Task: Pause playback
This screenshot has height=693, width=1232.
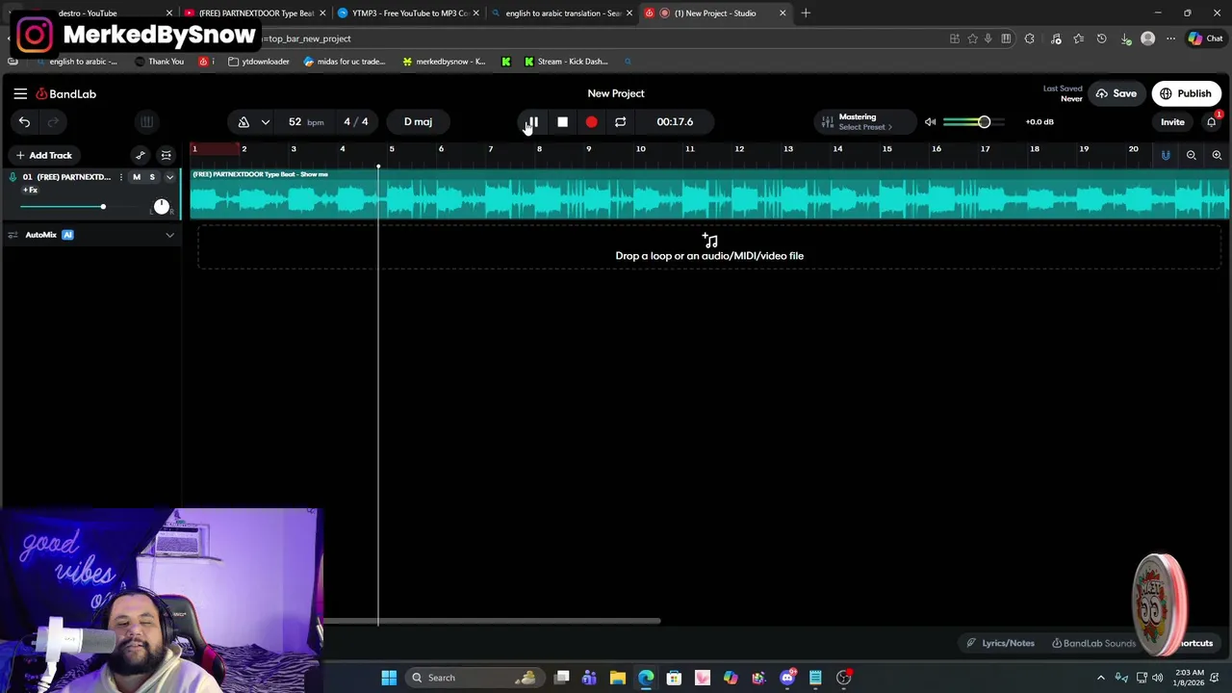Action: [532, 121]
